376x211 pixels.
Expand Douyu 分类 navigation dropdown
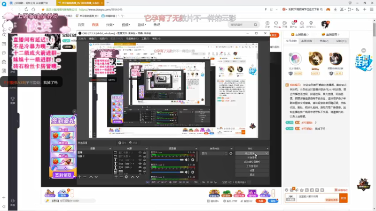click(x=110, y=25)
